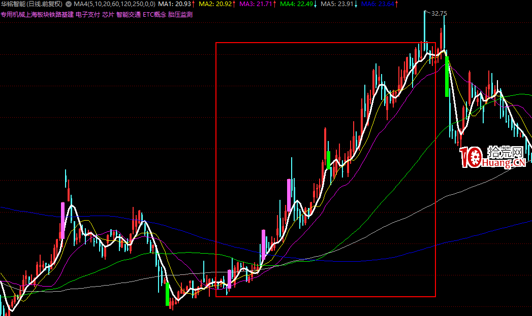Image resolution: width=532 pixels, height=316 pixels.
Task: Open the indicator dropdown next to 华铭智能 title
Action: tap(69, 4)
